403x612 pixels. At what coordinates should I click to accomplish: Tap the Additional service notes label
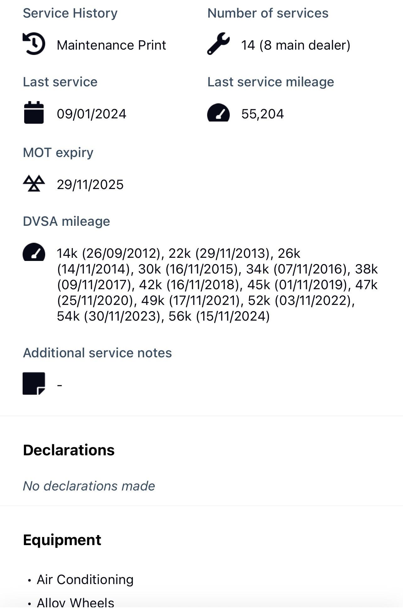point(97,353)
